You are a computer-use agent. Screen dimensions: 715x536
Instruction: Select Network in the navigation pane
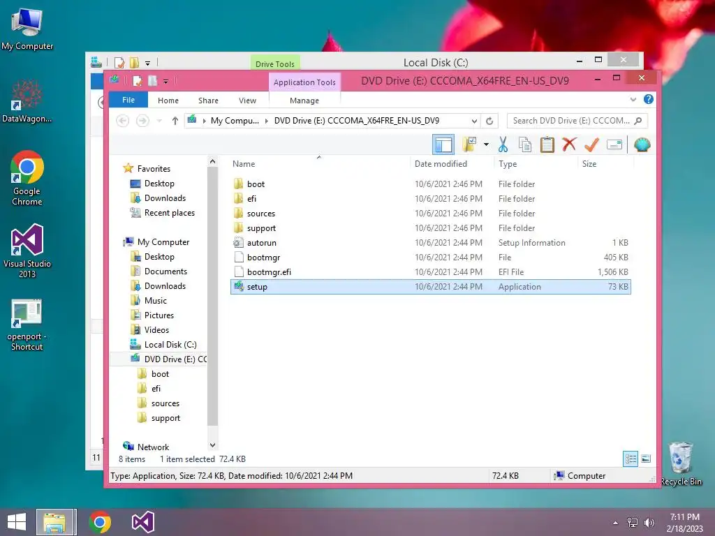pos(146,447)
